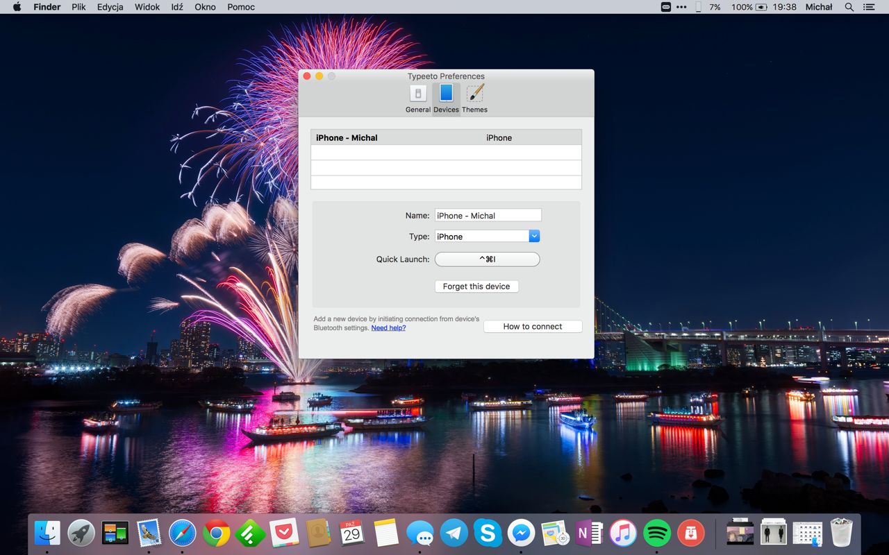Launch Spotify from the dock
Viewport: 889px width, 555px height.
[657, 533]
